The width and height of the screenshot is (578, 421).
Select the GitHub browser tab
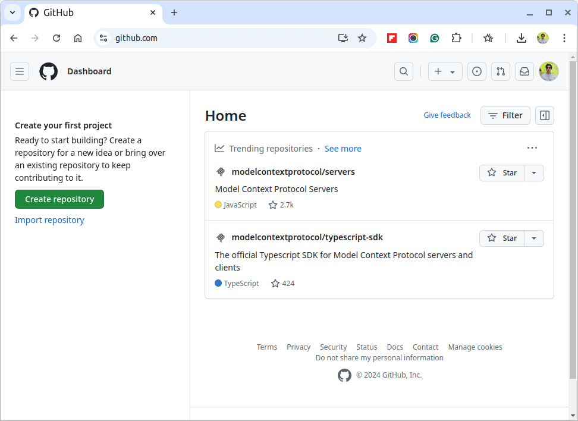93,13
